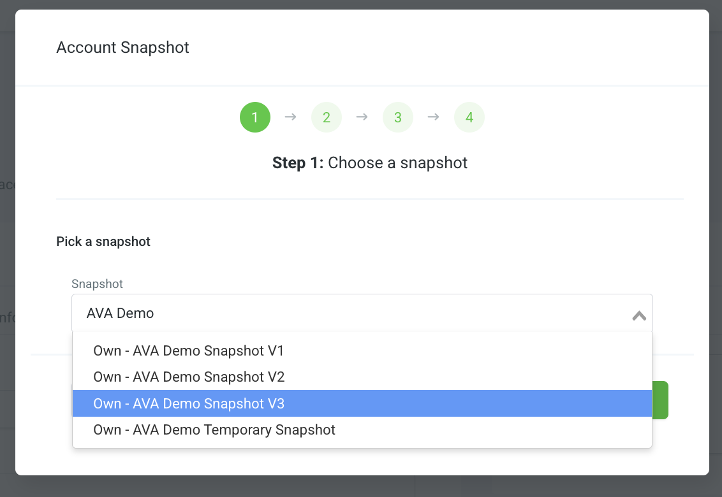
Task: Click into the Snapshot field showing AVA Demo
Action: click(362, 313)
